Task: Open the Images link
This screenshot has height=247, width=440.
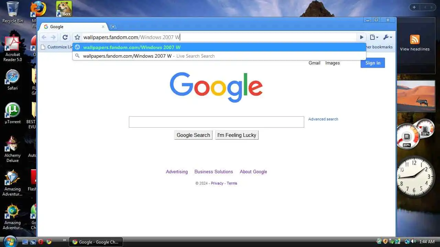Action: click(332, 63)
